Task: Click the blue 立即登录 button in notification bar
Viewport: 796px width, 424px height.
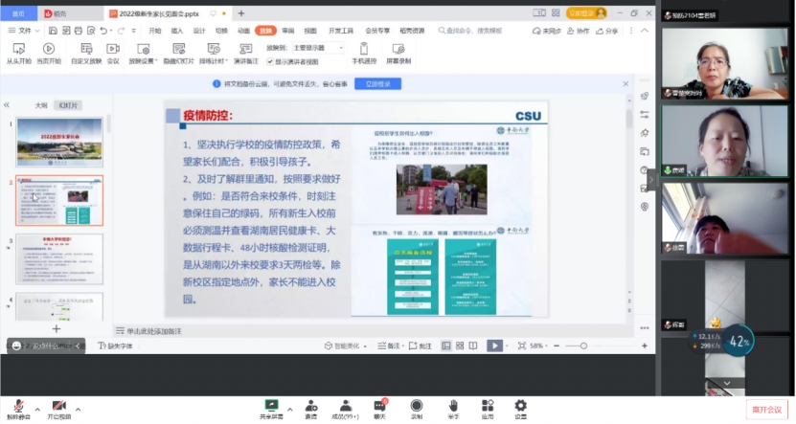Action: point(377,84)
